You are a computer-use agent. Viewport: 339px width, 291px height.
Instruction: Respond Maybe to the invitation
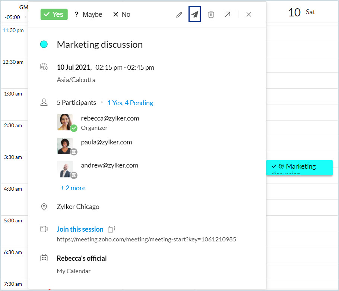click(88, 15)
